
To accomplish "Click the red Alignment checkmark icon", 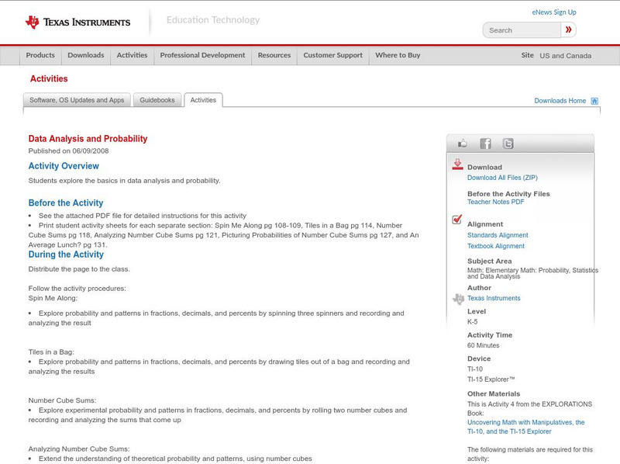I will click(x=457, y=220).
